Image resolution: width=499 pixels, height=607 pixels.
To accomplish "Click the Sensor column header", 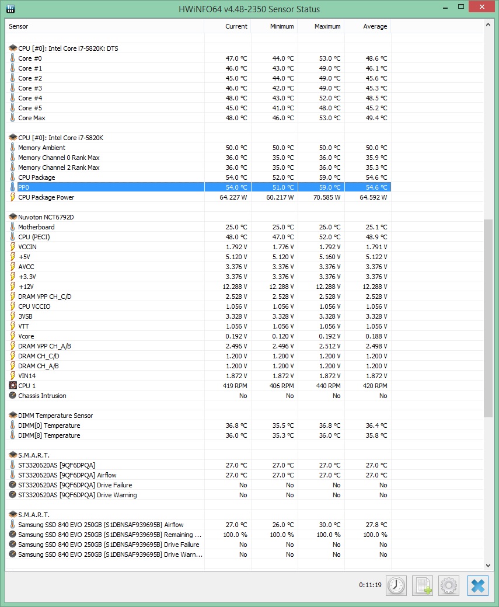I will 104,26.
